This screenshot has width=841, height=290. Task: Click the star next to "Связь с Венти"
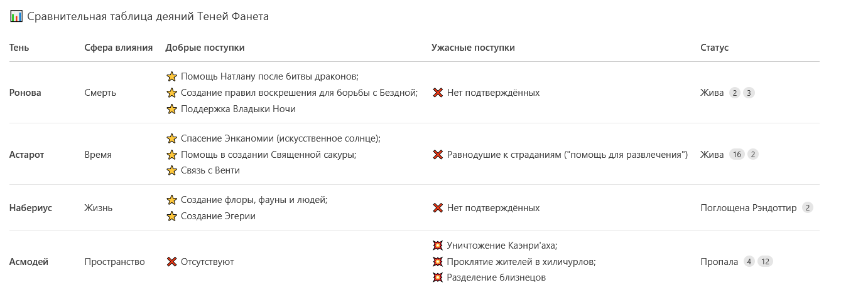point(171,170)
